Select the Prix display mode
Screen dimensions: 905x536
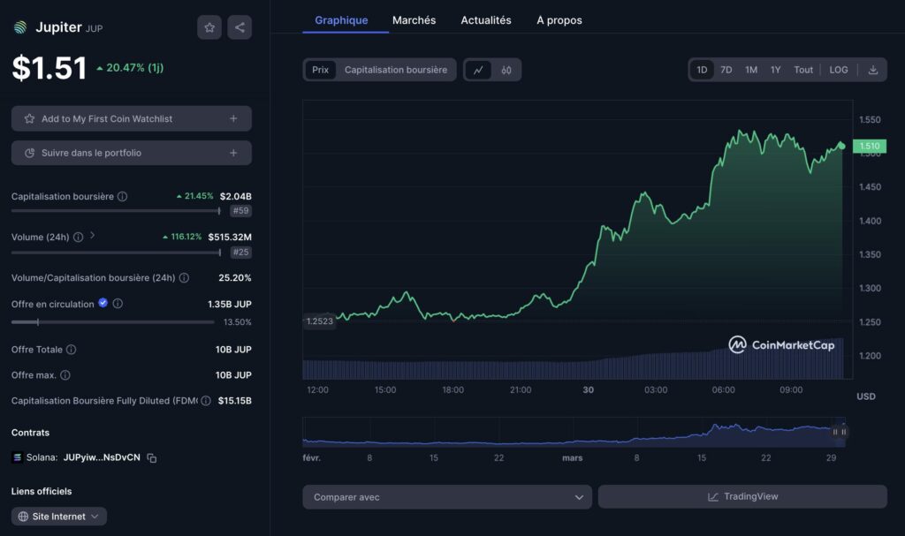(319, 69)
